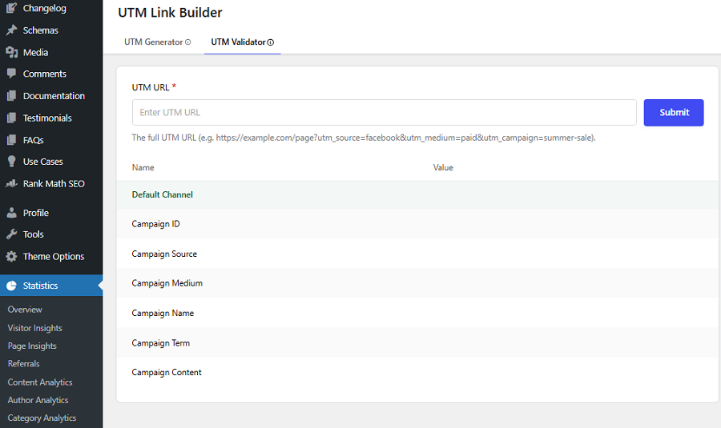Click the Rank Math SEO chart icon
The image size is (721, 428).
tap(11, 183)
